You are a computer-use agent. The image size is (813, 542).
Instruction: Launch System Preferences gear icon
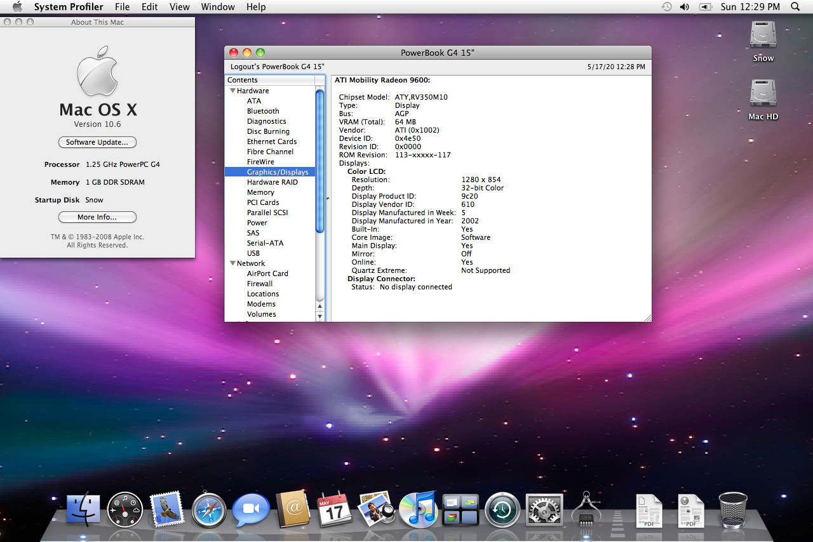544,510
